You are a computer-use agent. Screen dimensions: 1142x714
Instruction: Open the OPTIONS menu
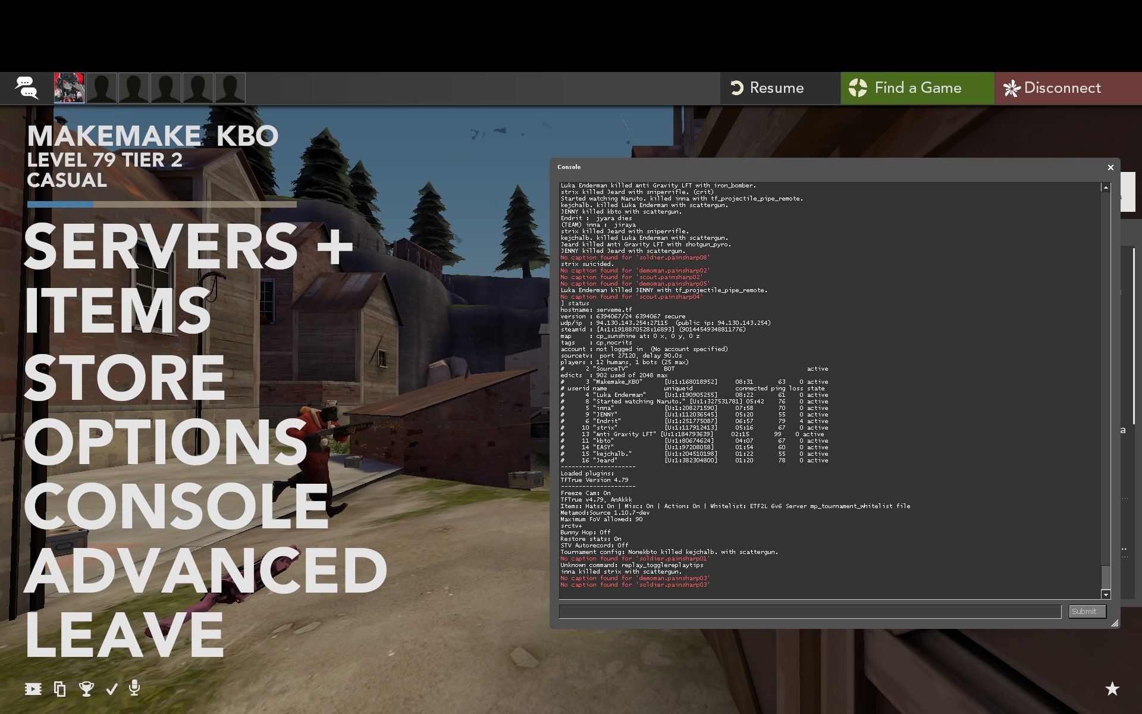click(x=165, y=441)
